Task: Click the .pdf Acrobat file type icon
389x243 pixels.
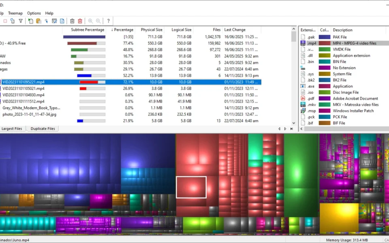Action: [x=303, y=98]
